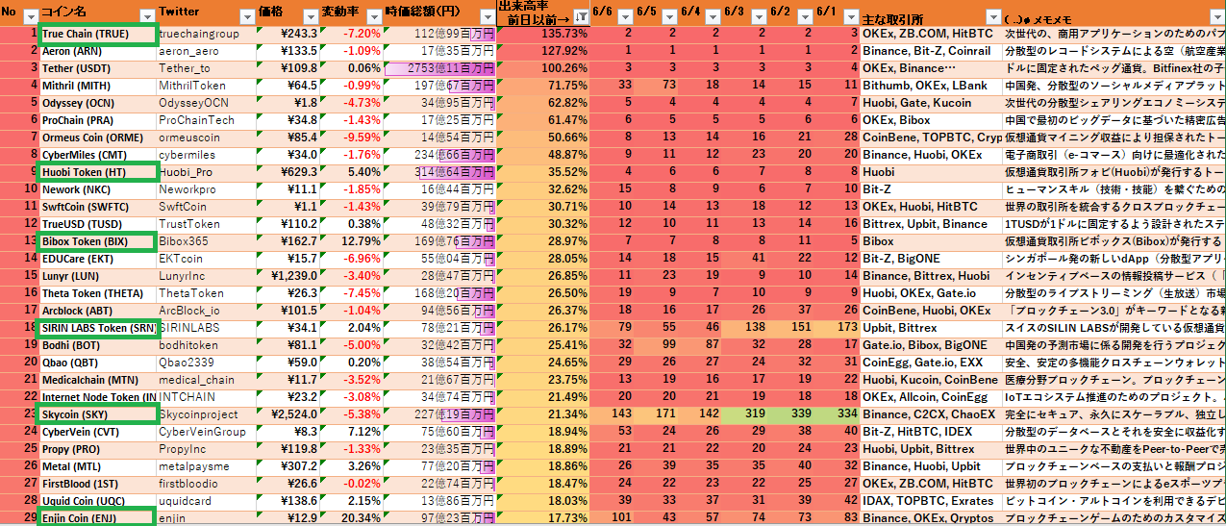Open the 6/6 column filter dropdown
Screen dimensions: 1226x526
tap(624, 16)
